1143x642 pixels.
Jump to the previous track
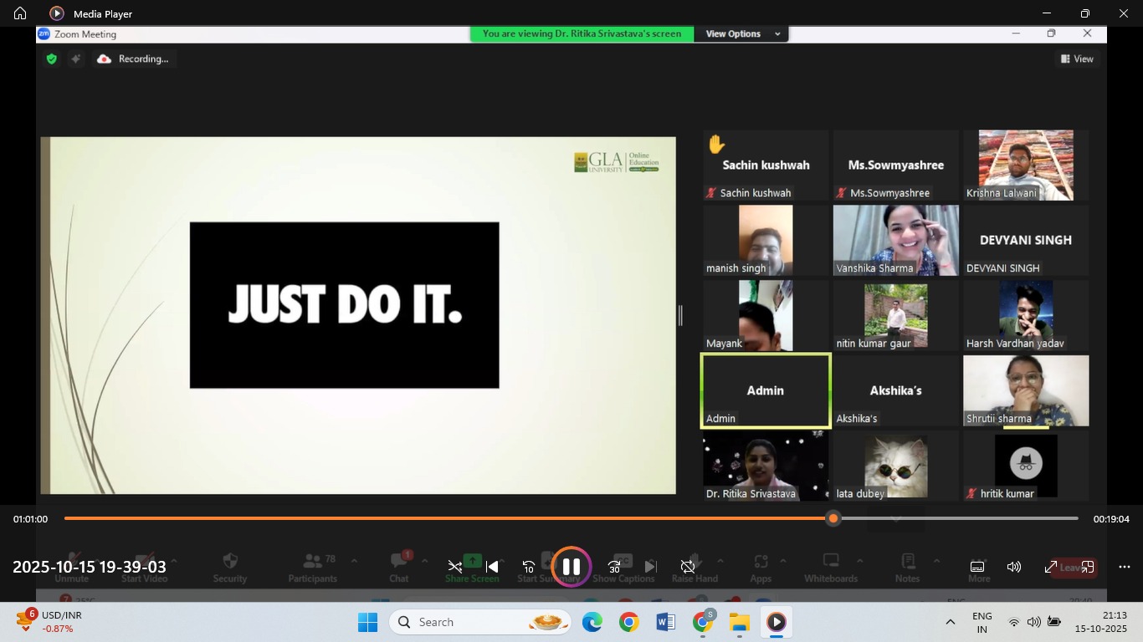492,567
